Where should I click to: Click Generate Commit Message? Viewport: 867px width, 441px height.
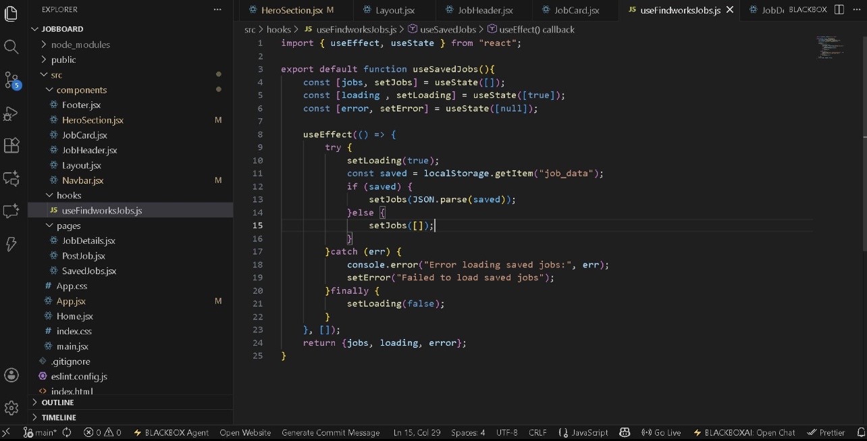[330, 432]
